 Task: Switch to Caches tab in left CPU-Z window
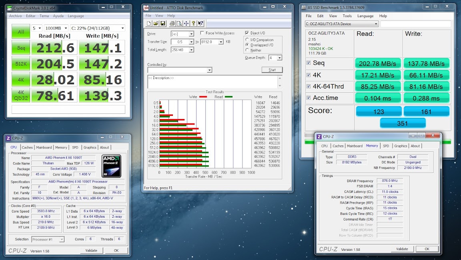pyautogui.click(x=27, y=147)
